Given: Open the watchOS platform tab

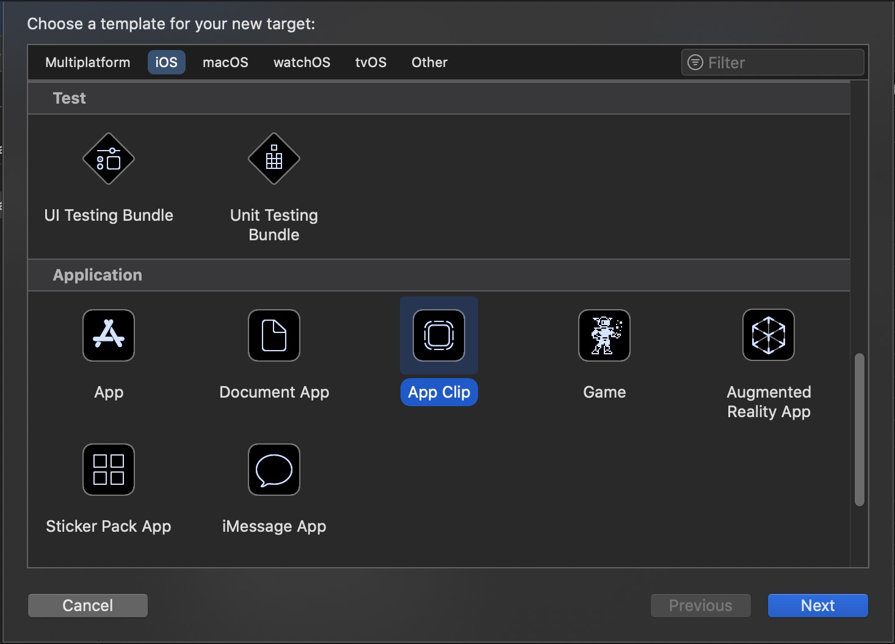Looking at the screenshot, I should point(302,62).
